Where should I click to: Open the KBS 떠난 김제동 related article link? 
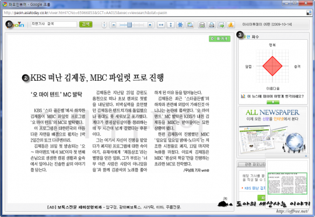point(255,188)
